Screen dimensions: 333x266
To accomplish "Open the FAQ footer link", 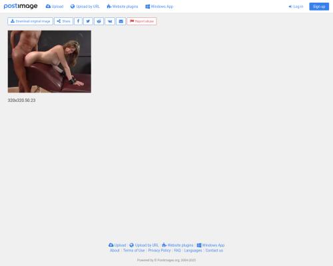I will click(x=177, y=251).
